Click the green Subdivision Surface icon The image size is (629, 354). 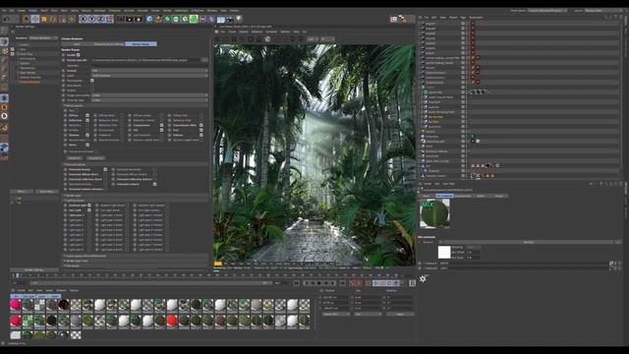coord(167,19)
